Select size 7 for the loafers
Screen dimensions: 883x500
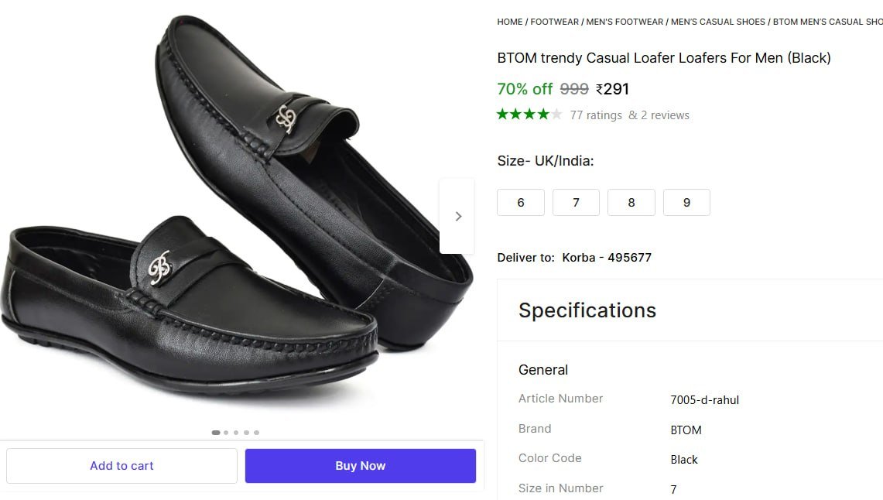coord(576,202)
